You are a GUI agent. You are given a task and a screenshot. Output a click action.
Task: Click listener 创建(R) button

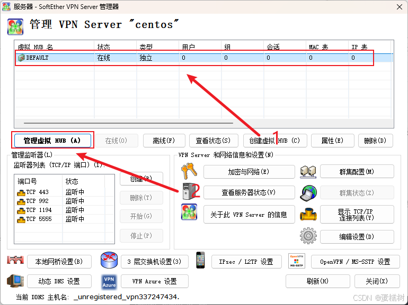click(x=141, y=179)
